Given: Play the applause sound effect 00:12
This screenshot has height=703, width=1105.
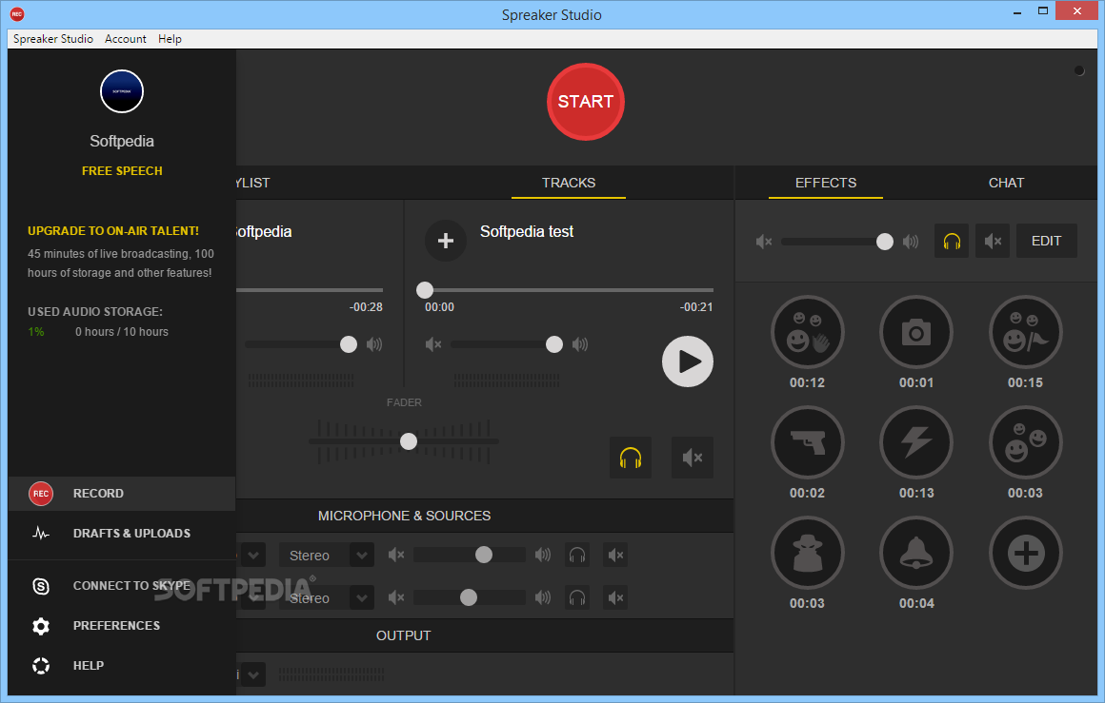Looking at the screenshot, I should point(807,332).
